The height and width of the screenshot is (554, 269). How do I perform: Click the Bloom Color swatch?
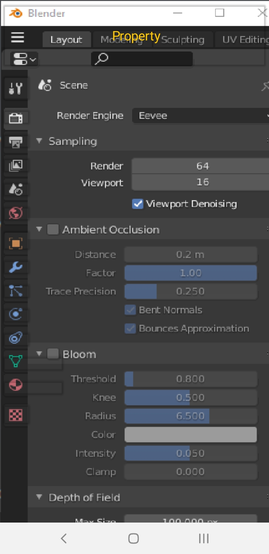click(x=191, y=435)
